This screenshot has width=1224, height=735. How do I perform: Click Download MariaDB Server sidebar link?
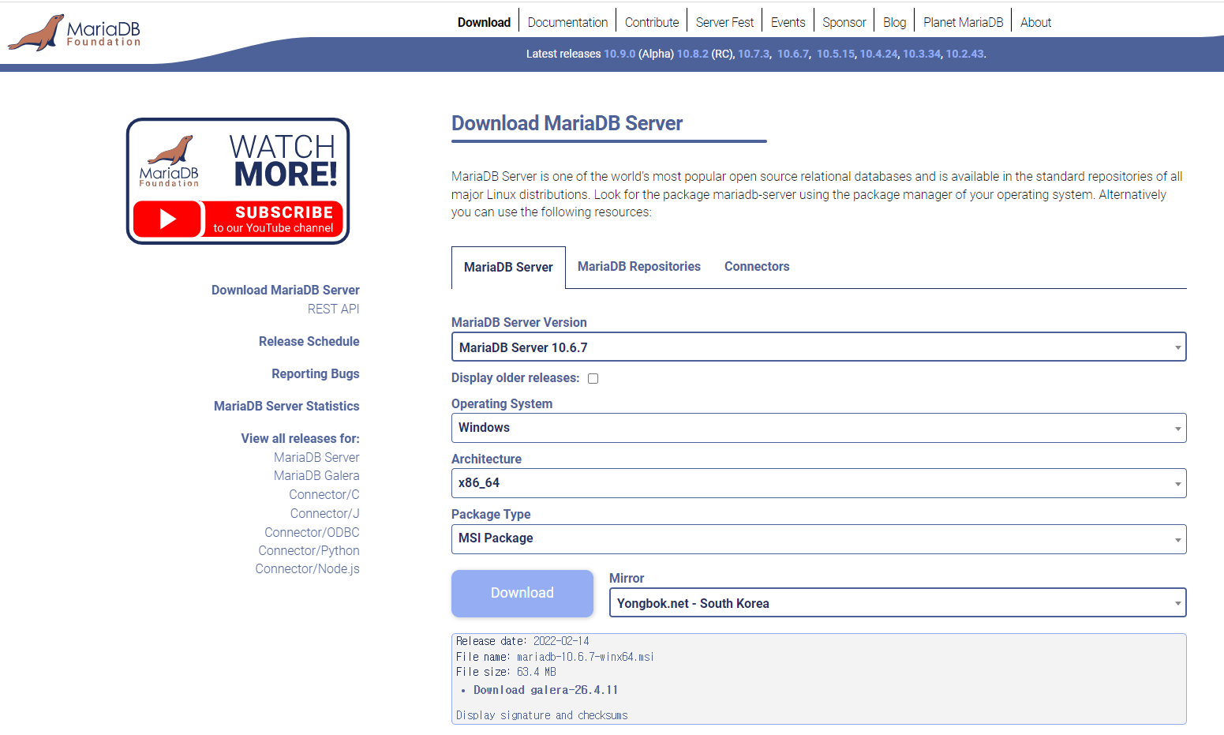click(x=285, y=290)
